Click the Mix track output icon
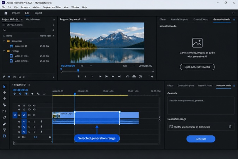 pos(50,137)
